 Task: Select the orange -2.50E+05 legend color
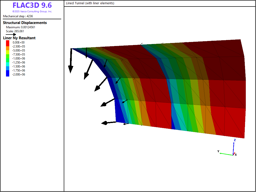pyautogui.click(x=7, y=46)
